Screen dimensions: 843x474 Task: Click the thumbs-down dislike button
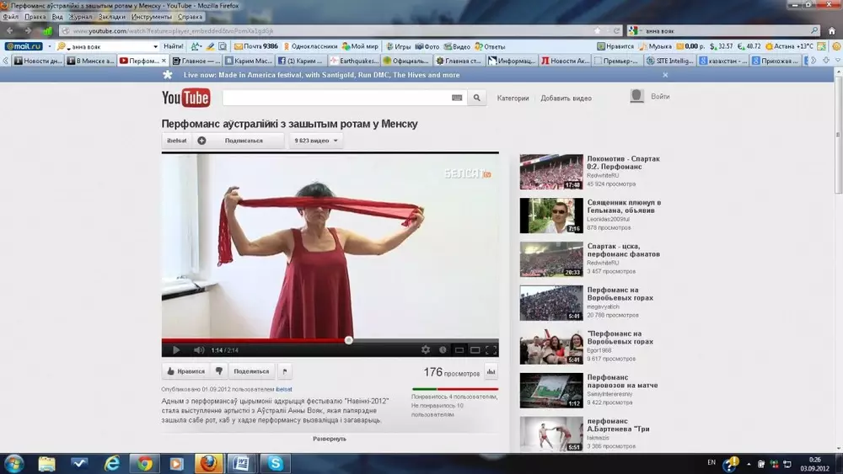coord(219,370)
